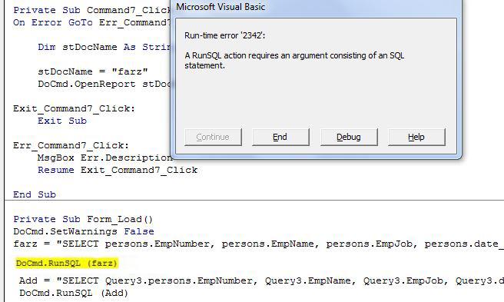
Task: Click the Resume Exit_Command7_Click statement
Action: coord(118,170)
